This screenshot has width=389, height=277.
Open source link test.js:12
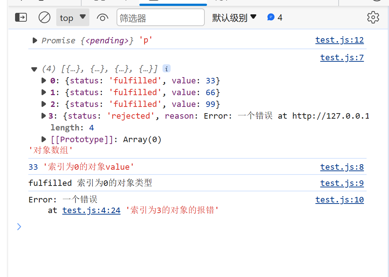(x=339, y=40)
